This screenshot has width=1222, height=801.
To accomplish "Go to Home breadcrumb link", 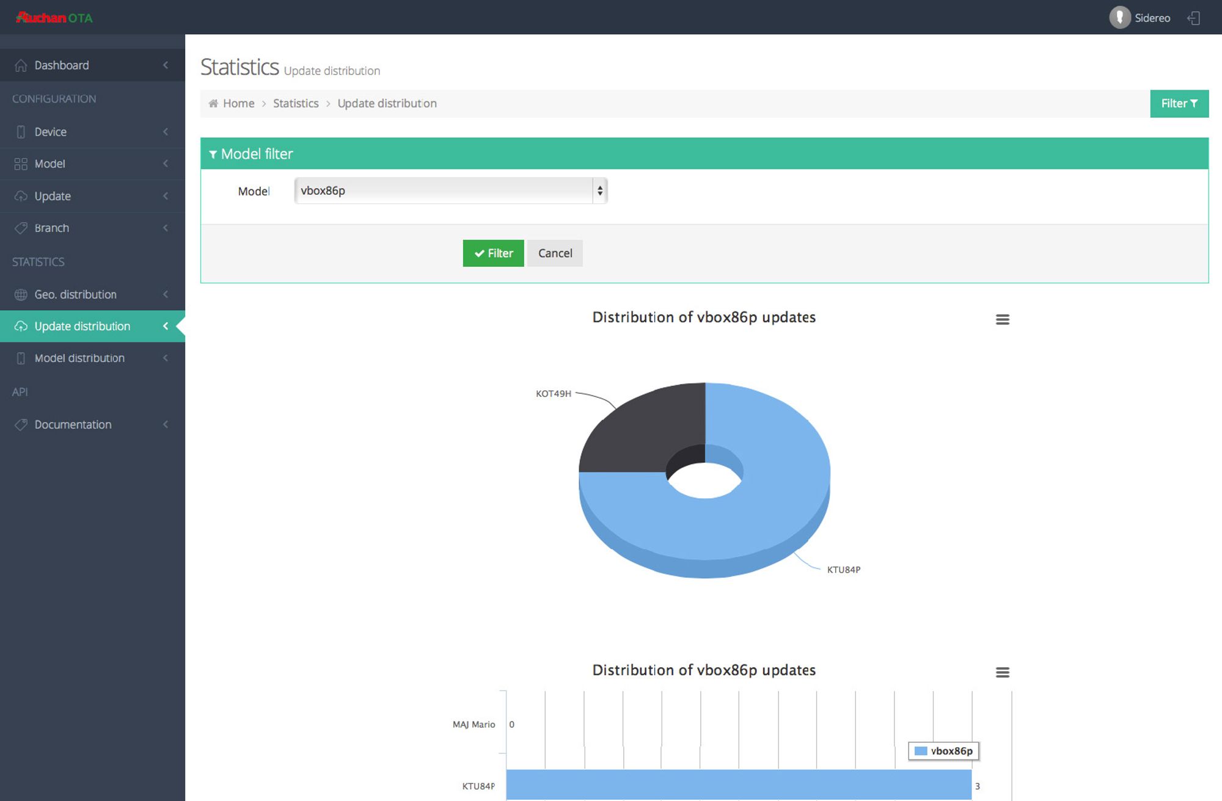I will pos(238,104).
